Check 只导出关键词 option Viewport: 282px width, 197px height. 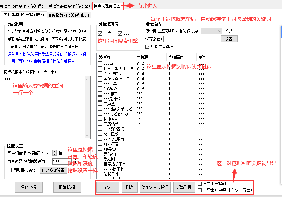click(200, 184)
